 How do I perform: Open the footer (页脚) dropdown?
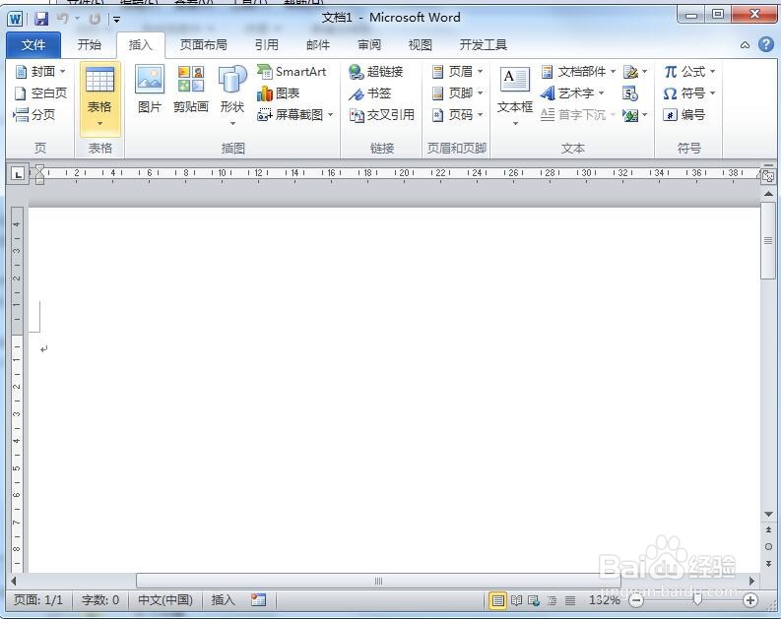[x=458, y=93]
